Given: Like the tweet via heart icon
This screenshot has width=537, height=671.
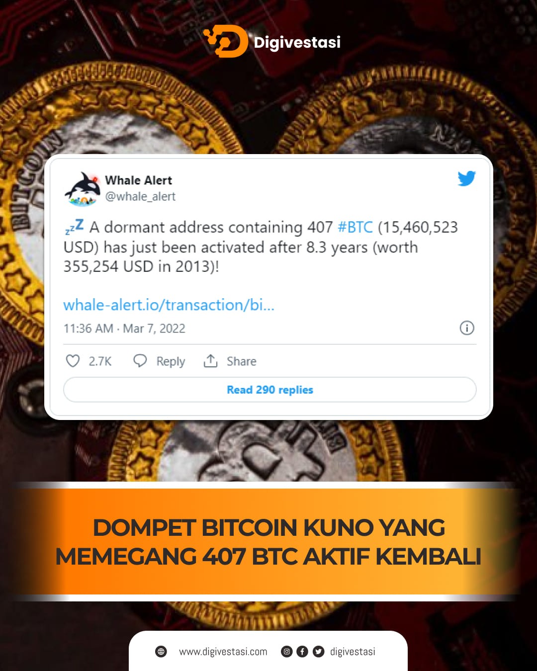Looking at the screenshot, I should click(x=73, y=361).
